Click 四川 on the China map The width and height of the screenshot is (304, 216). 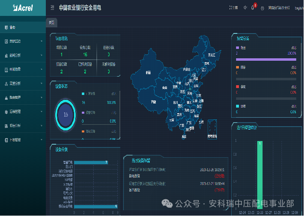(x=176, y=103)
